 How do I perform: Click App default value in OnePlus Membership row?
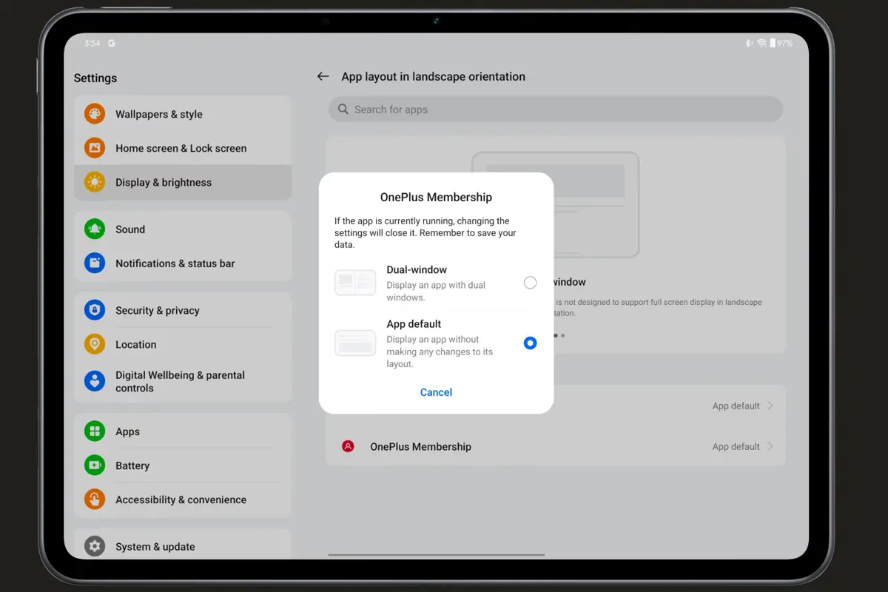coord(736,446)
